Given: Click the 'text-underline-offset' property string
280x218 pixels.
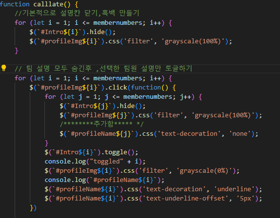Looking at the screenshot, I should tap(185, 199).
